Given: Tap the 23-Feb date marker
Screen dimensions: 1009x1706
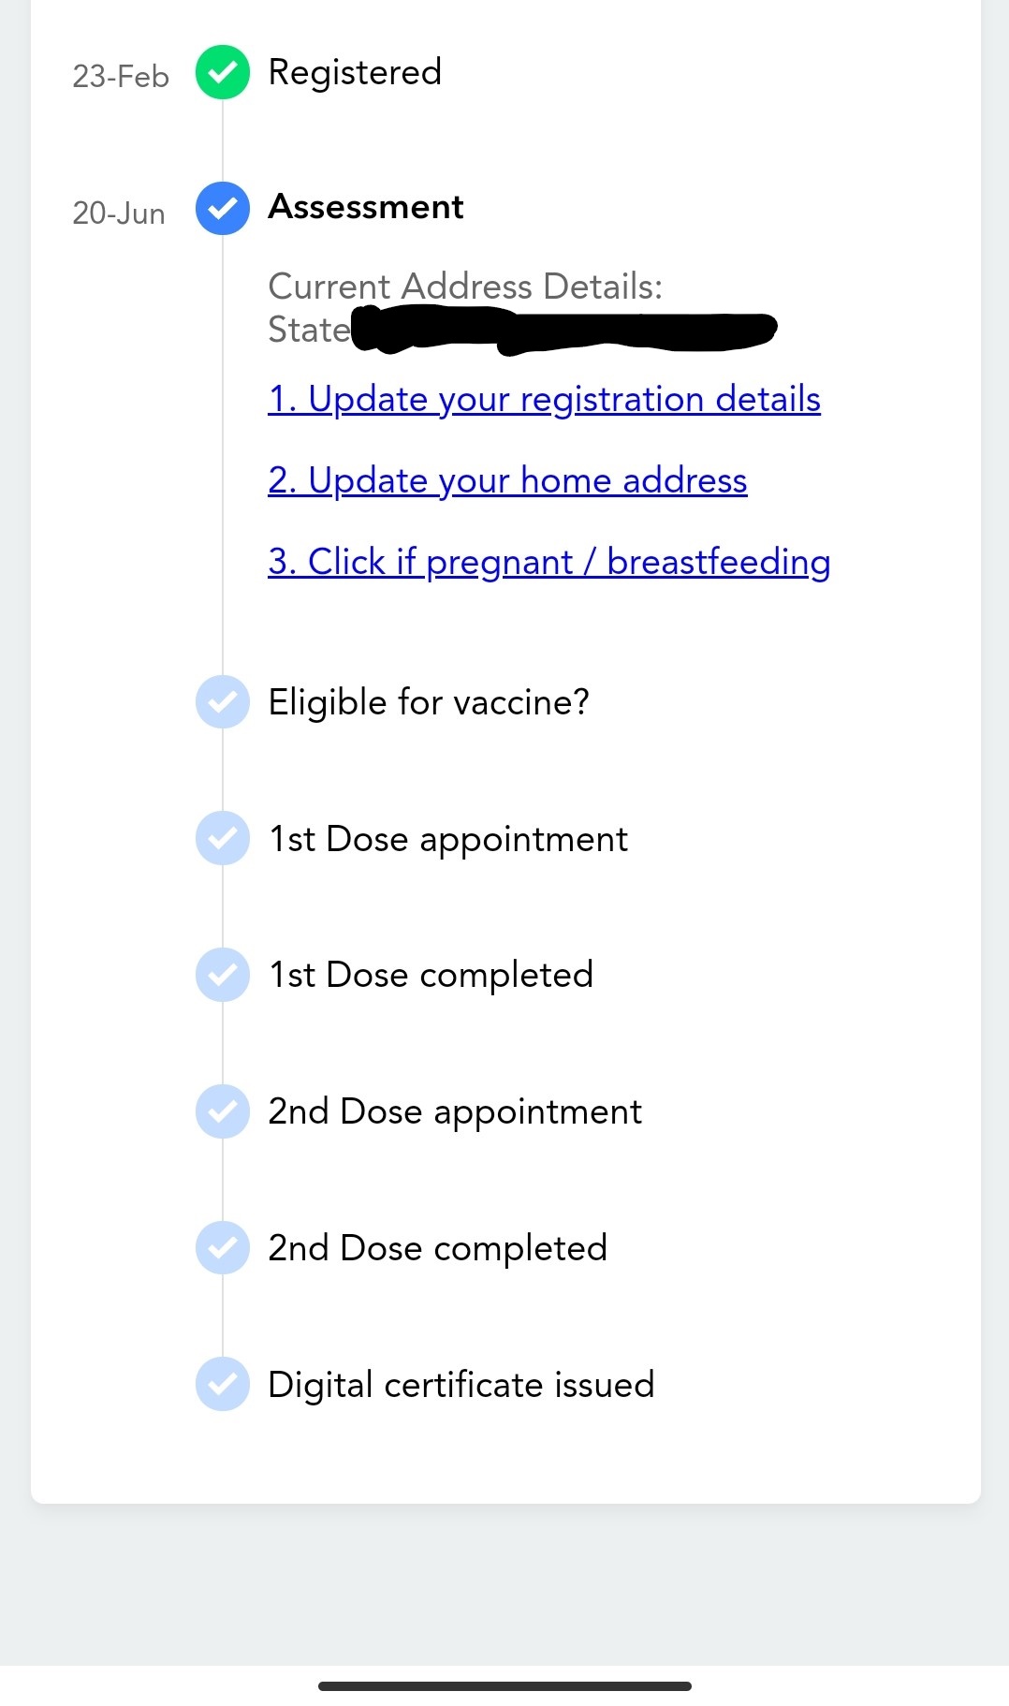Looking at the screenshot, I should coord(121,76).
